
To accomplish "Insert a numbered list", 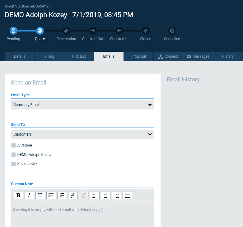I will 62,195.
